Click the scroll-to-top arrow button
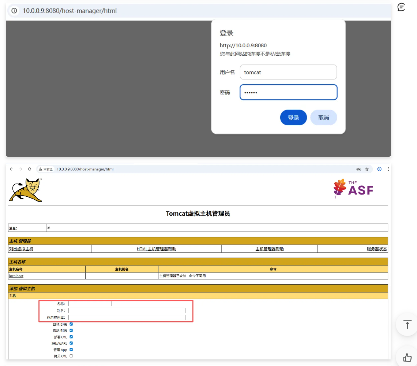This screenshot has width=417, height=366. pos(407,324)
